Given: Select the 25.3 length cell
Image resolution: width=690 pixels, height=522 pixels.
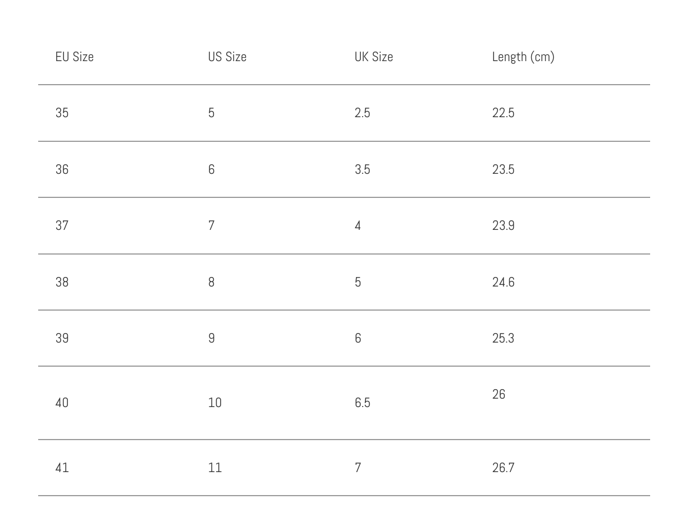Looking at the screenshot, I should click(x=503, y=338).
